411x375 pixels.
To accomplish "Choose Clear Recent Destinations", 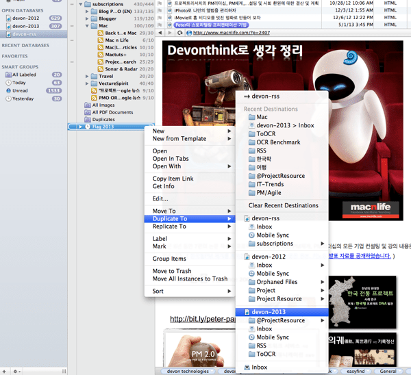I will pos(284,205).
